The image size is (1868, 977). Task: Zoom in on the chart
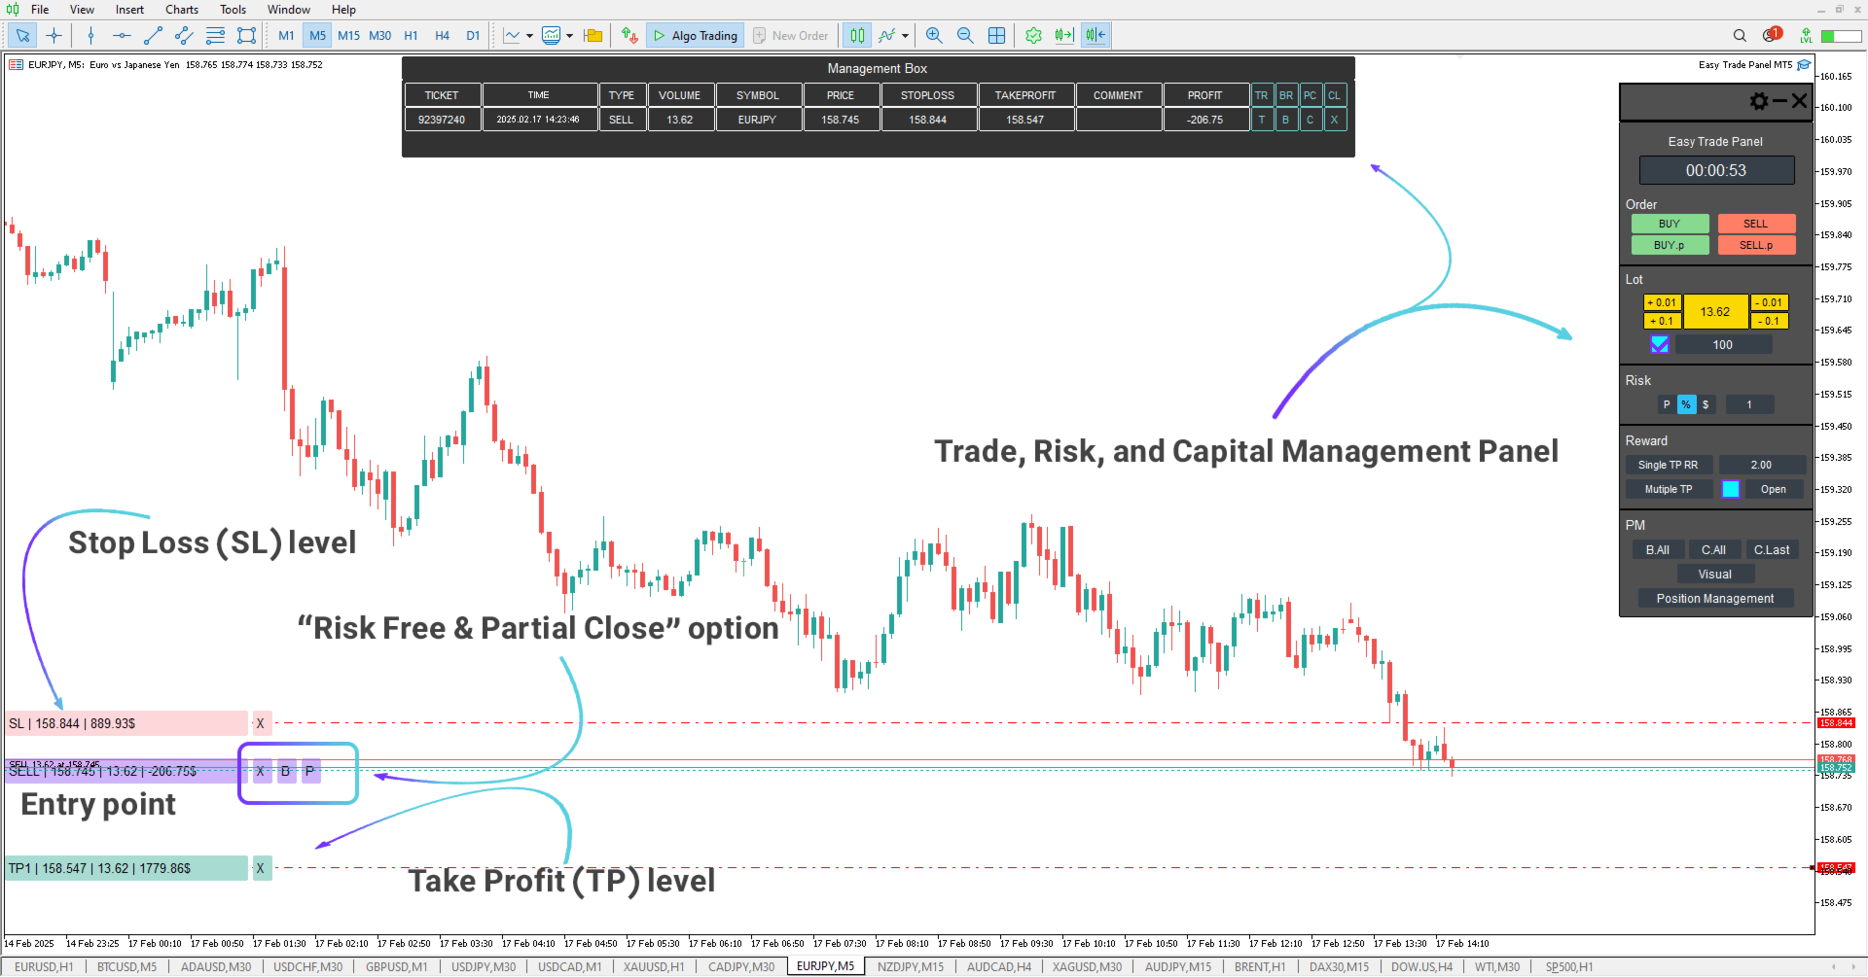934,36
